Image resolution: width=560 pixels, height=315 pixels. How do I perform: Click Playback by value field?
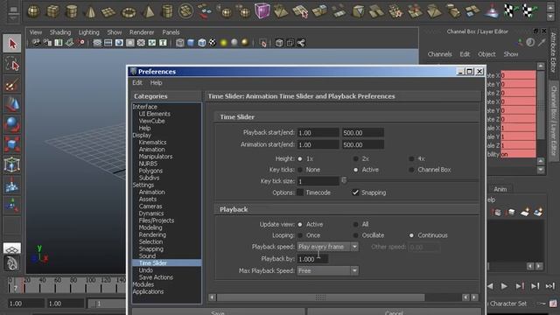[312, 259]
